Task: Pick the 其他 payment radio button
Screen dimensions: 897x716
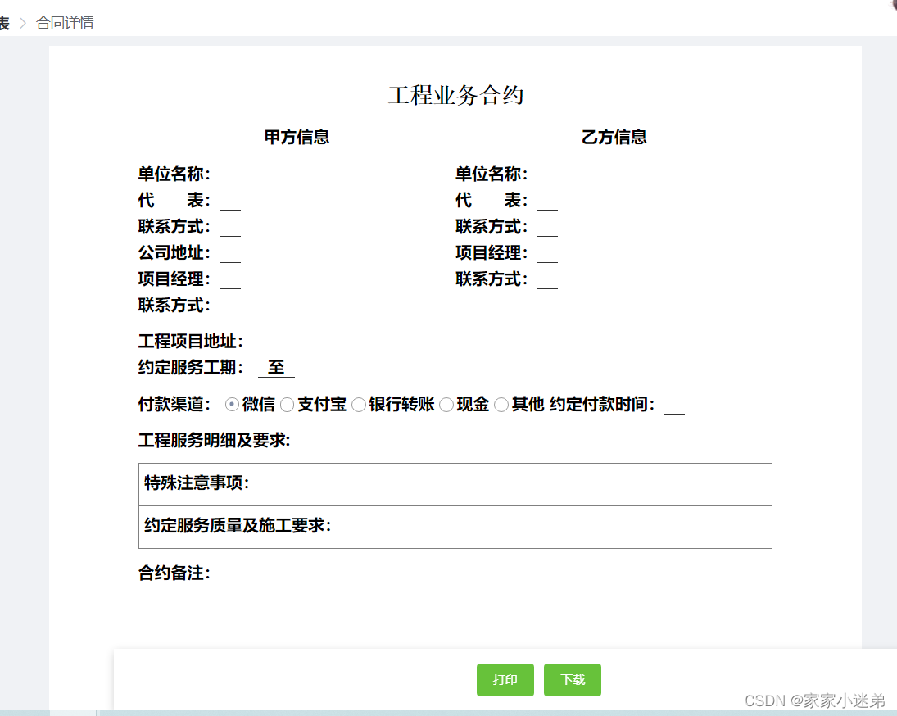Action: (x=501, y=404)
